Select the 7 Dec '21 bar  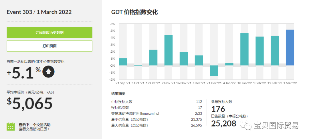[199, 60]
